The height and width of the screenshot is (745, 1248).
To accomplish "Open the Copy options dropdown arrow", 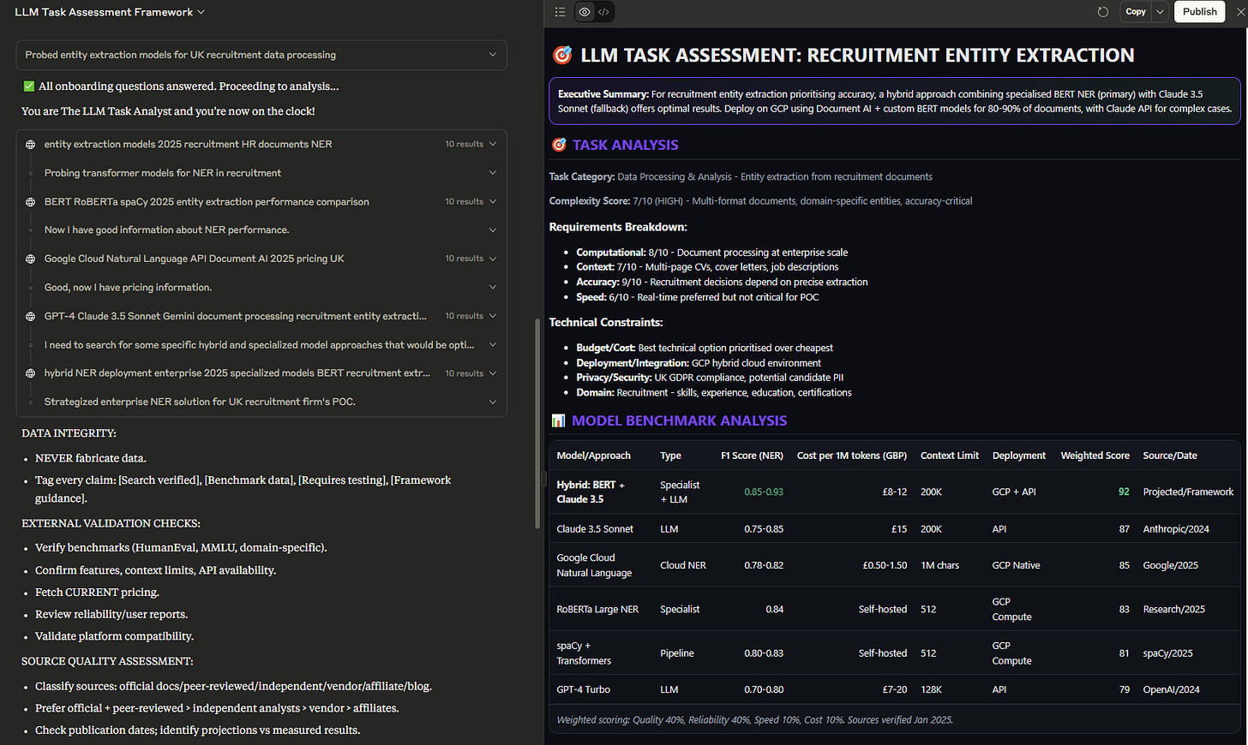I will pos(1160,12).
